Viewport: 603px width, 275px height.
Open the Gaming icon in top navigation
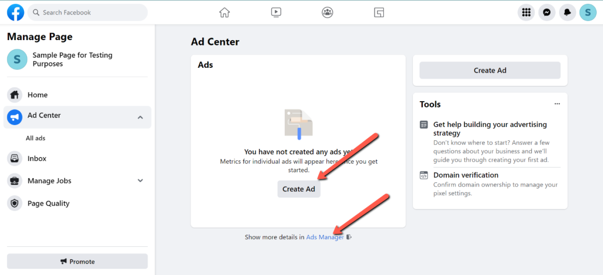point(379,13)
